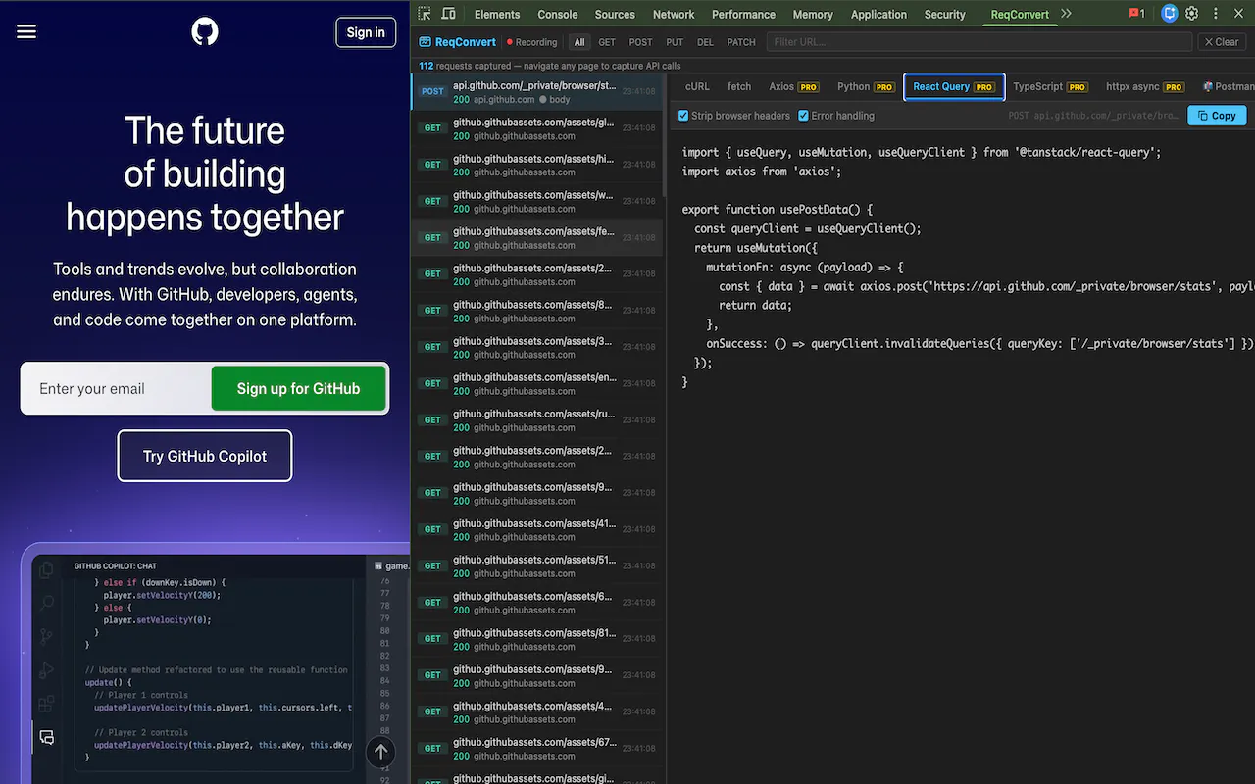Select the GET request ending assets/3…
The width and height of the screenshot is (1255, 784).
click(538, 347)
